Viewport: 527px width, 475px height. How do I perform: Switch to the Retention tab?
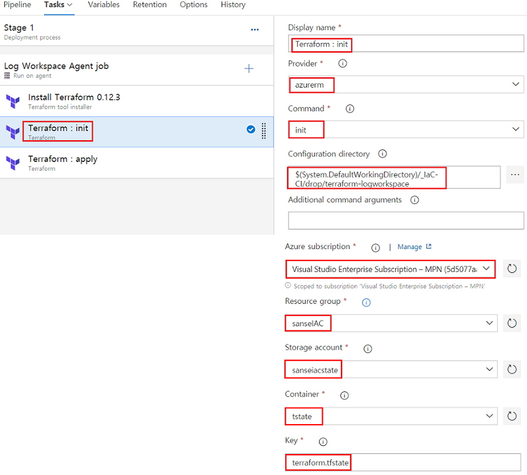pyautogui.click(x=150, y=5)
